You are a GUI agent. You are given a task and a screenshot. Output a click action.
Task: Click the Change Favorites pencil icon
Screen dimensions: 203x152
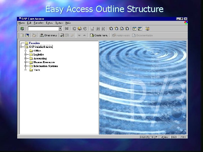click(x=72, y=35)
